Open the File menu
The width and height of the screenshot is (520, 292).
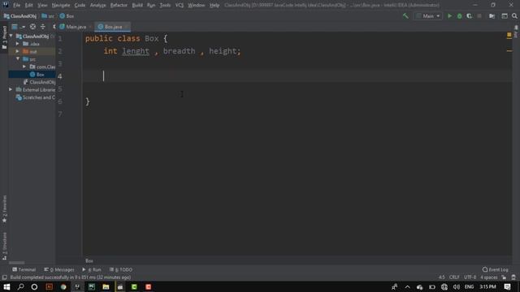tap(16, 6)
